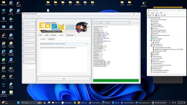Screen dimensions: 187x105
Task: Open the Action menu in Device Manager
Action: pos(153,13)
